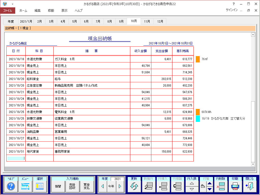Screen dimensions: 260x195
Task: Open the 表示 ribbon tab
Action: pos(64,10)
